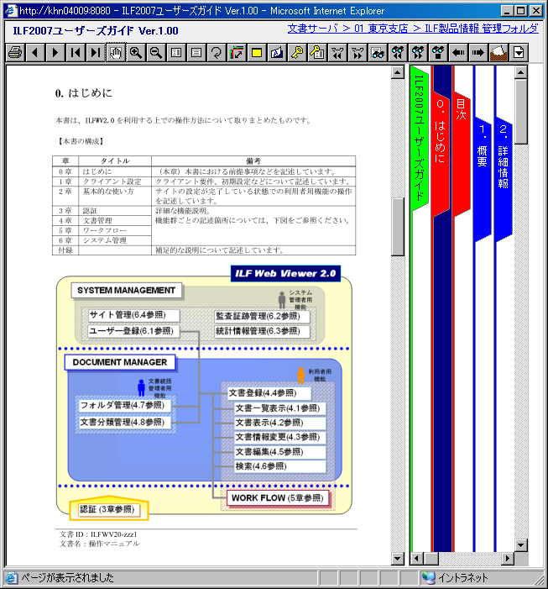Viewport: 548px width, 589px height.
Task: Go to the previous page
Action: 34,53
